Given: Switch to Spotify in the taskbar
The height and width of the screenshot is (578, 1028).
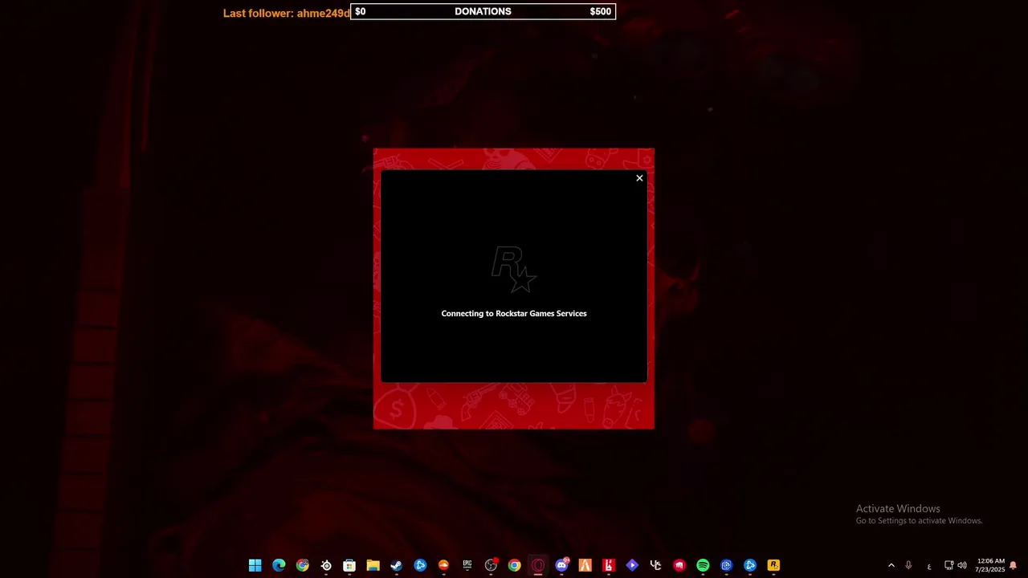Looking at the screenshot, I should (703, 565).
